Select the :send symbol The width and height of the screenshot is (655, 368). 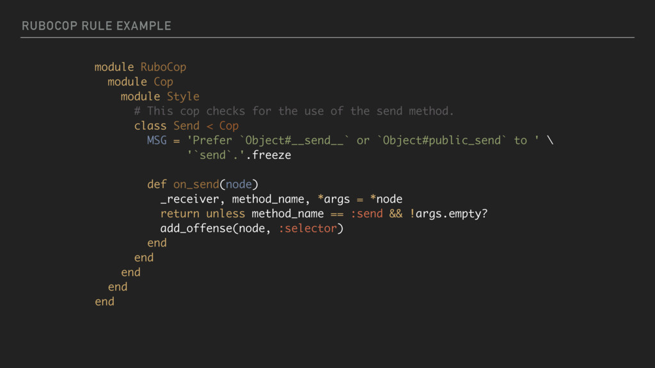pos(367,213)
